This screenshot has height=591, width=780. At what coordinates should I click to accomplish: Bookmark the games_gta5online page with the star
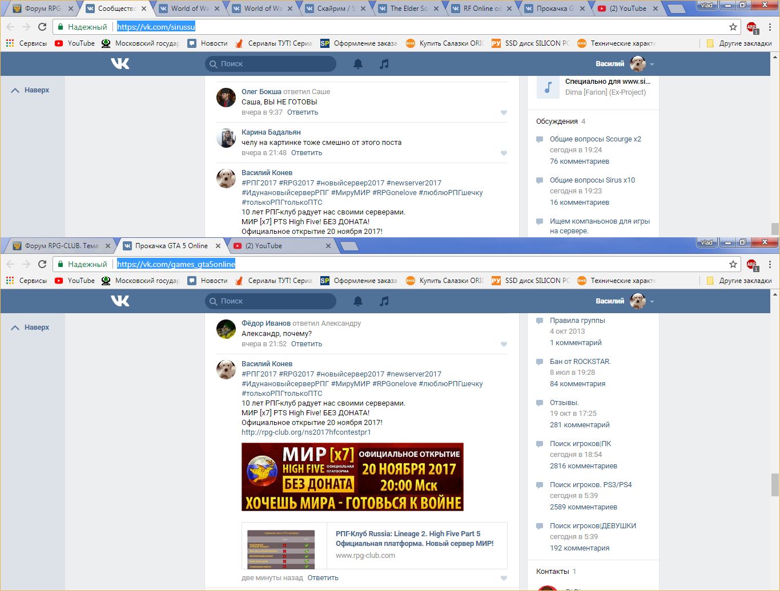[x=733, y=264]
